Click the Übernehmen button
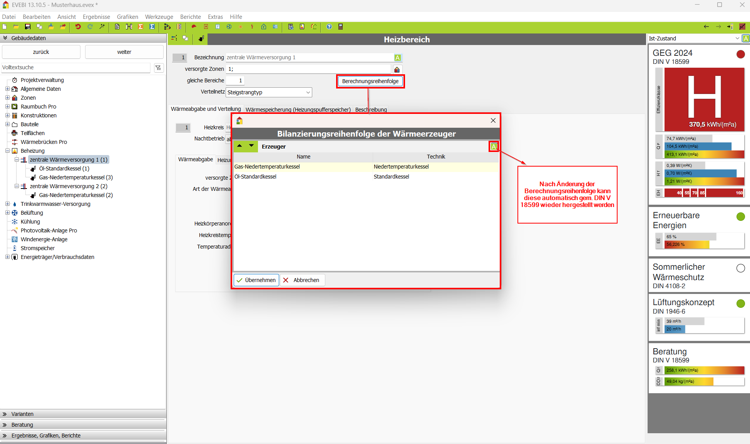This screenshot has height=444, width=750. 256,280
